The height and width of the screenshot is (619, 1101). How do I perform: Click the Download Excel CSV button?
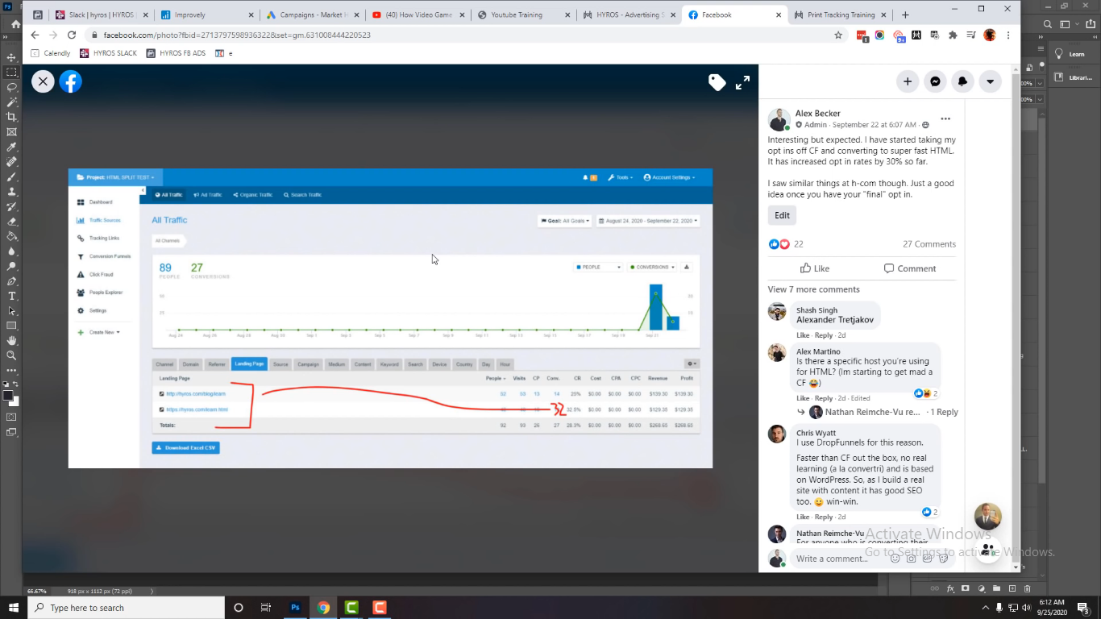click(185, 447)
